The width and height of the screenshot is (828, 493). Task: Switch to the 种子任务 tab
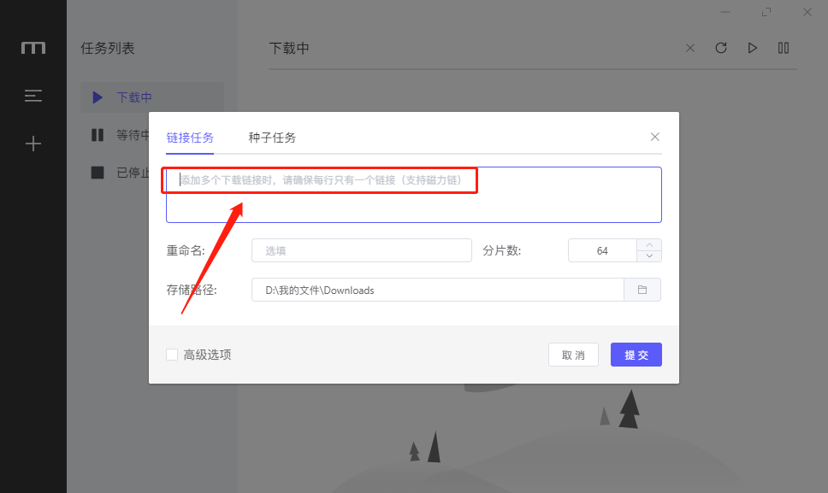(272, 138)
